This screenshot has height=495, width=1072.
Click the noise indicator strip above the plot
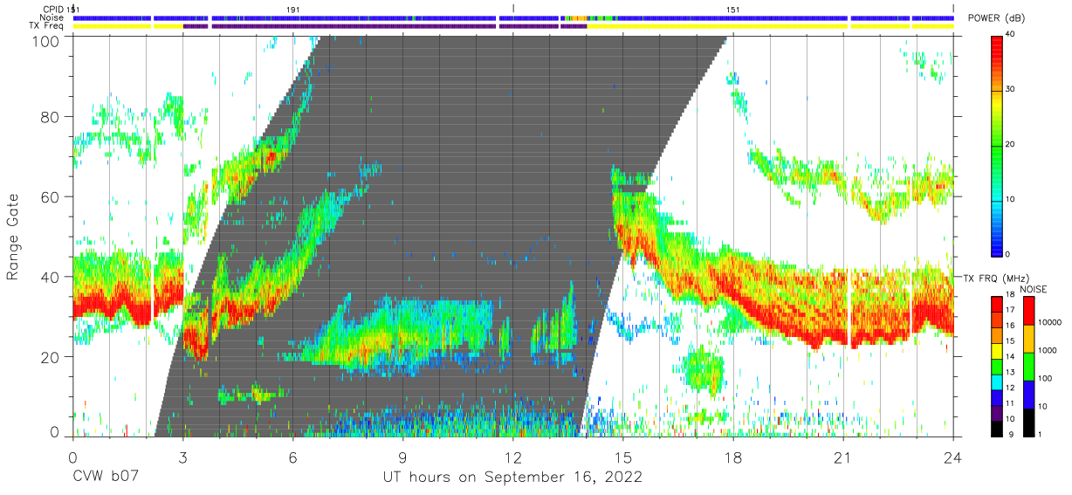[512, 17]
